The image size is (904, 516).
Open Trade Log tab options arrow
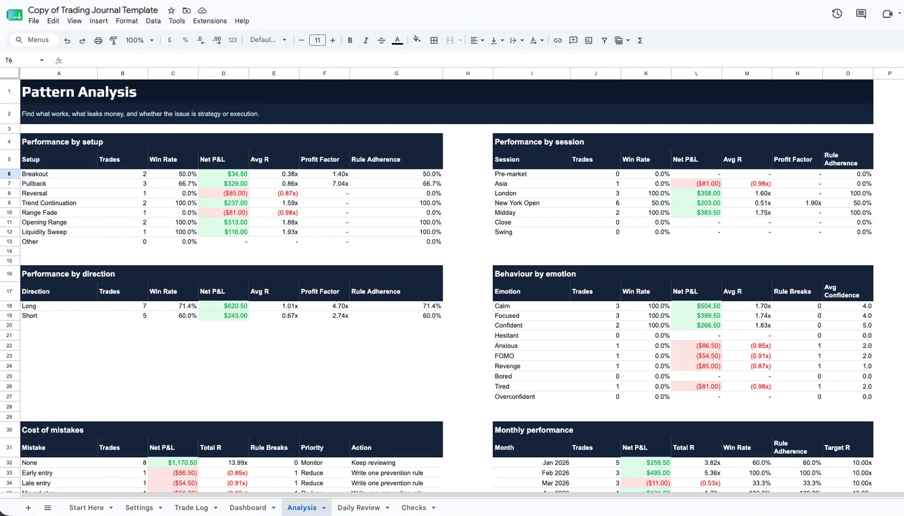(216, 508)
